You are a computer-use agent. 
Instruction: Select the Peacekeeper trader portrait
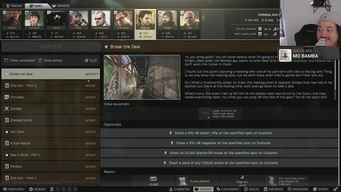coord(101,20)
